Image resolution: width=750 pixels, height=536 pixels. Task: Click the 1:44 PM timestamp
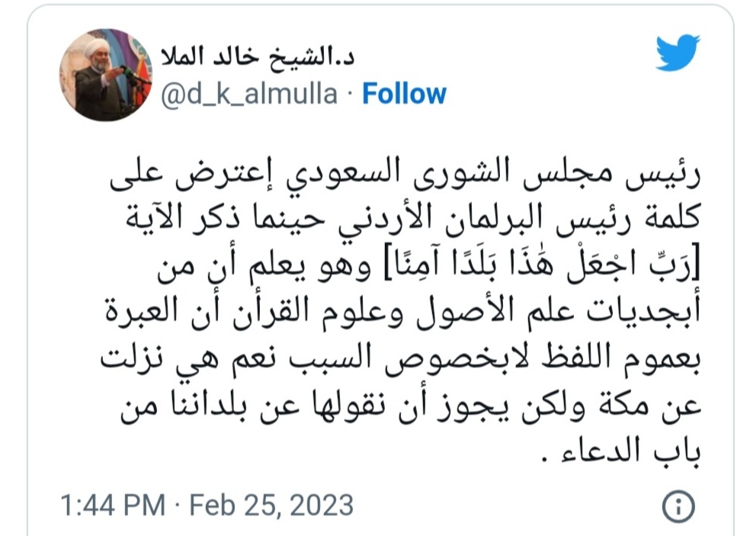point(111,506)
